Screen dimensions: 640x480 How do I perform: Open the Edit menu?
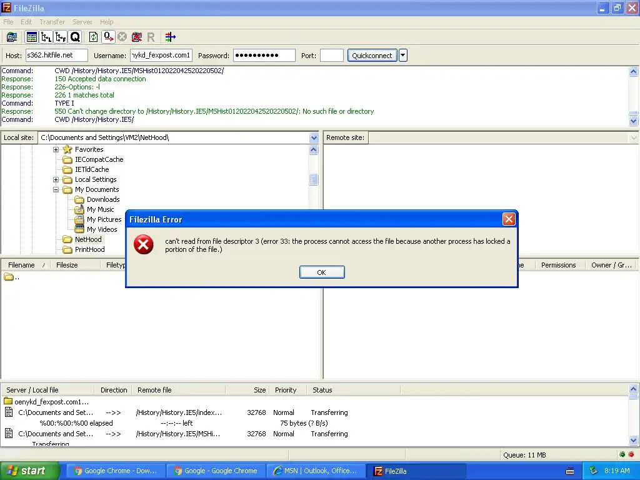tap(26, 22)
